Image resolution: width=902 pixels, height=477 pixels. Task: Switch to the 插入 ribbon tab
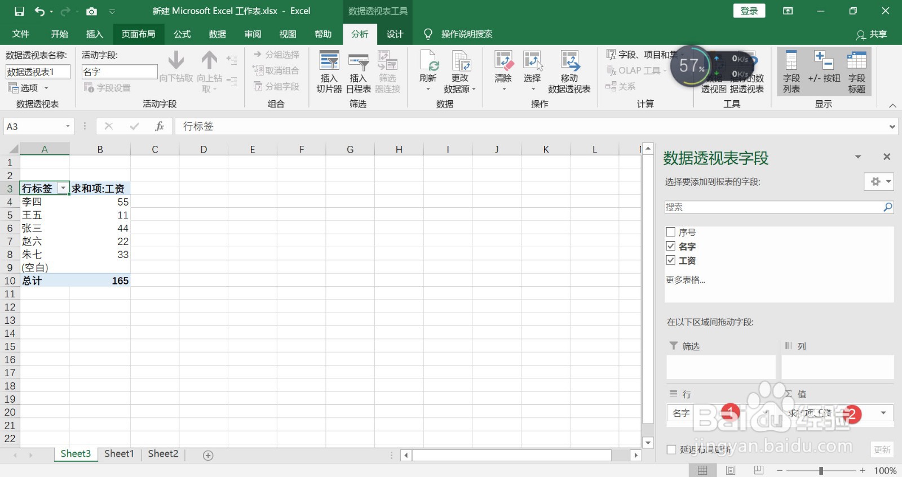point(94,34)
